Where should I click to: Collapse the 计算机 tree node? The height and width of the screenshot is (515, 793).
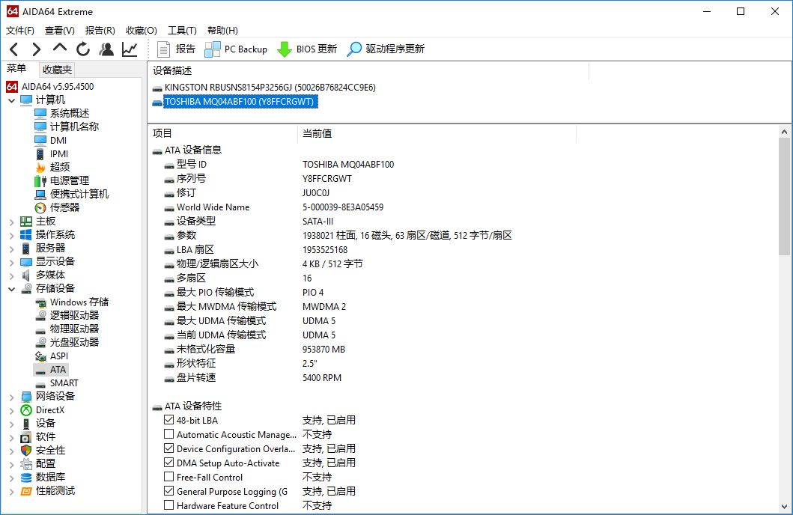12,100
